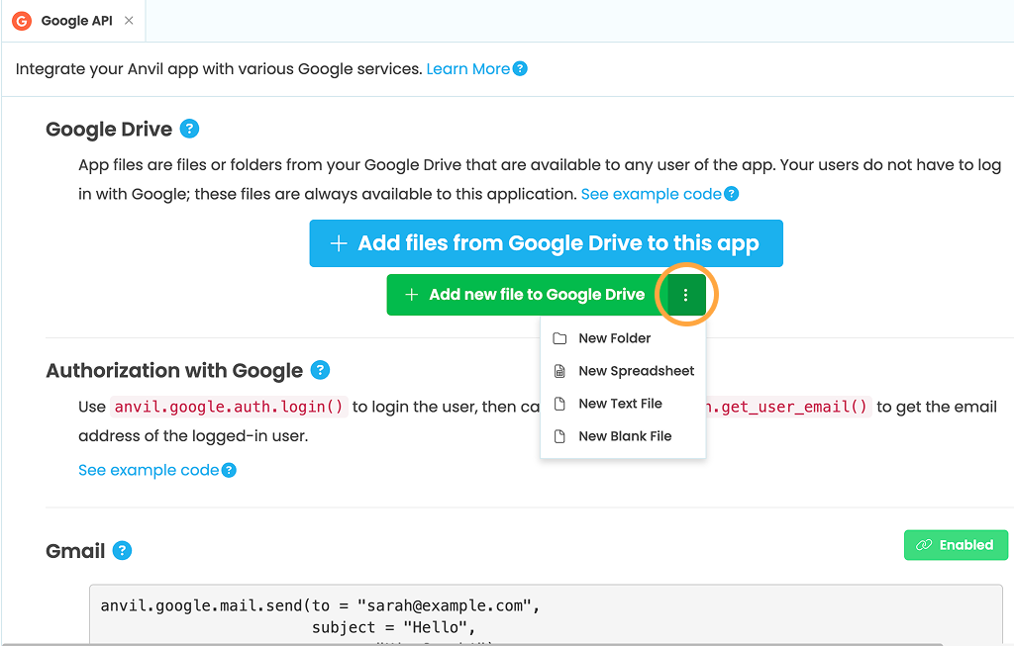Choose New Text File from the menu
This screenshot has height=646, width=1014.
click(620, 404)
